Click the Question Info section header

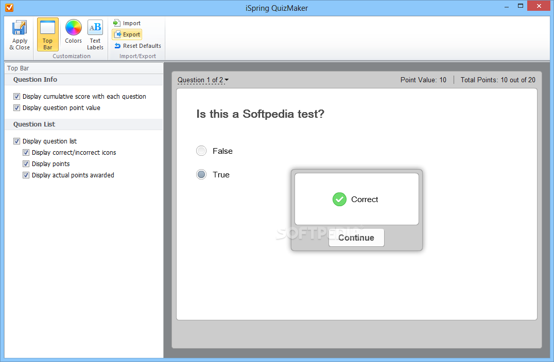(84, 80)
